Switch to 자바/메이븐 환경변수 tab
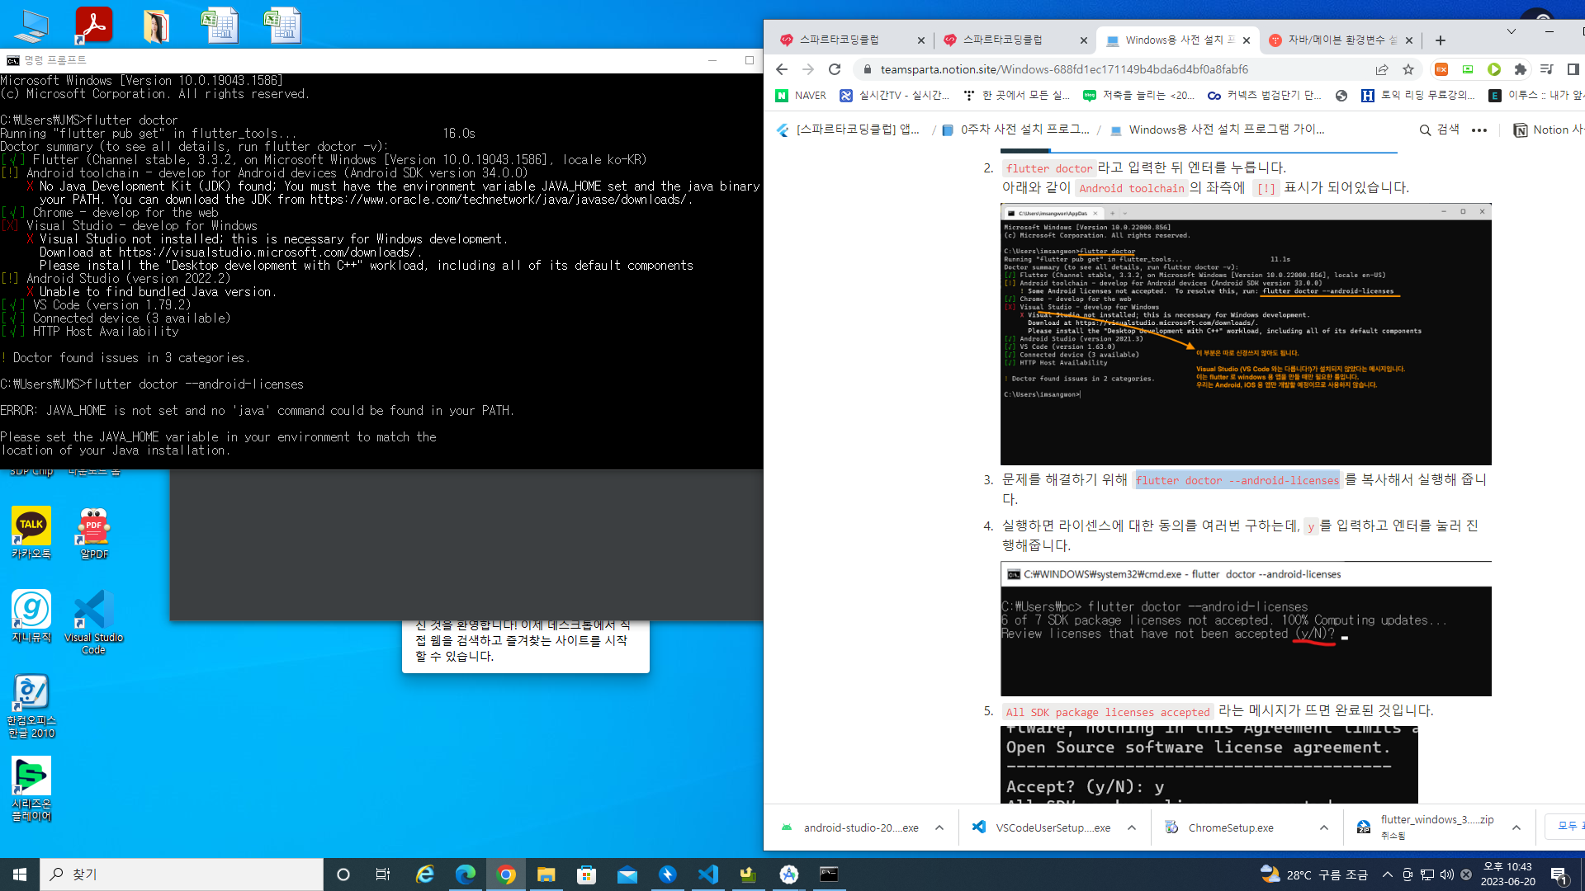This screenshot has height=891, width=1585. click(1341, 40)
